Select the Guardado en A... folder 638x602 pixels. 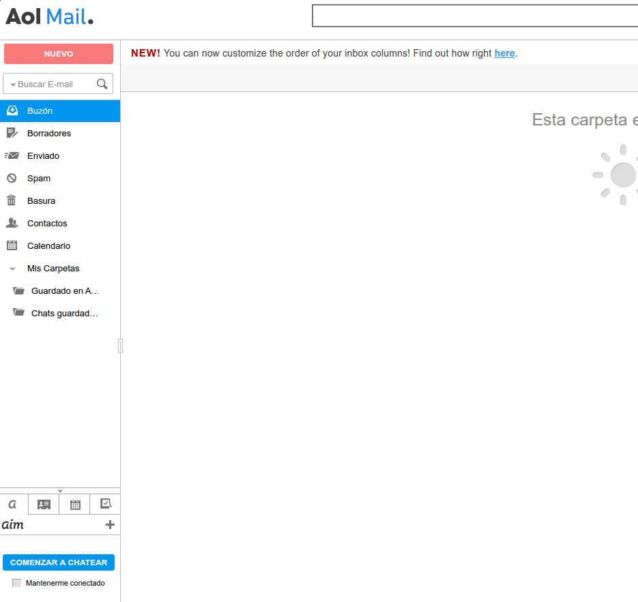point(60,290)
